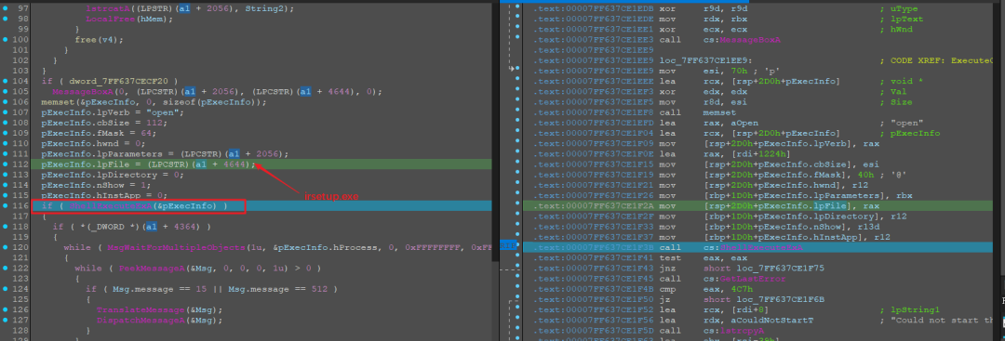
Task: Click the blue dot beside line 120 while loop
Action: pyautogui.click(x=5, y=247)
